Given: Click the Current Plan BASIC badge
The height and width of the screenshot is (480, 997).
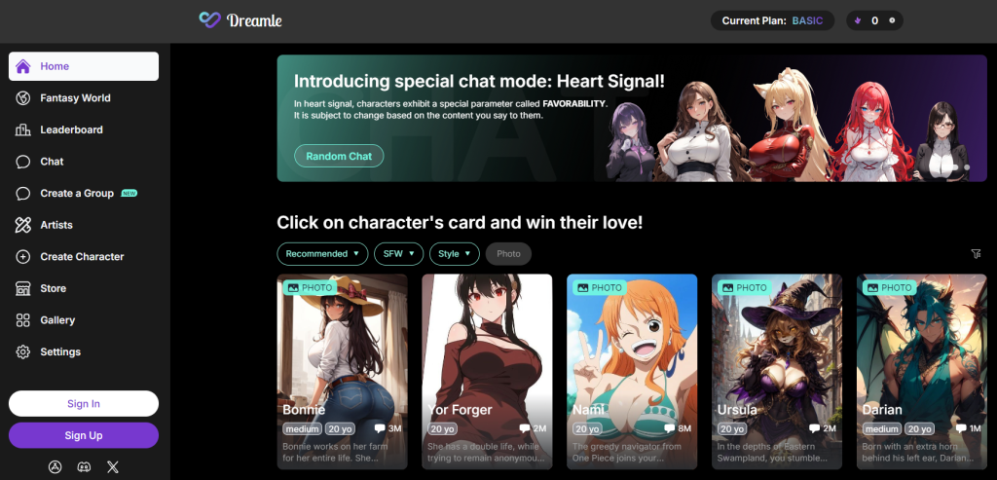Looking at the screenshot, I should pos(772,20).
